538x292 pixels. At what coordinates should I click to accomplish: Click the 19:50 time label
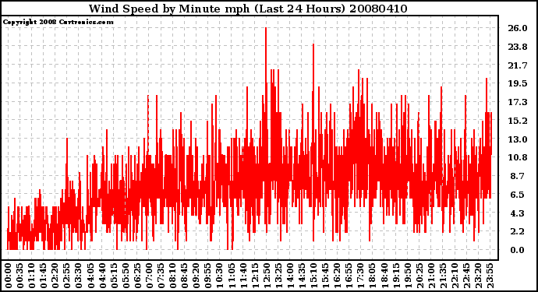tap(408, 276)
